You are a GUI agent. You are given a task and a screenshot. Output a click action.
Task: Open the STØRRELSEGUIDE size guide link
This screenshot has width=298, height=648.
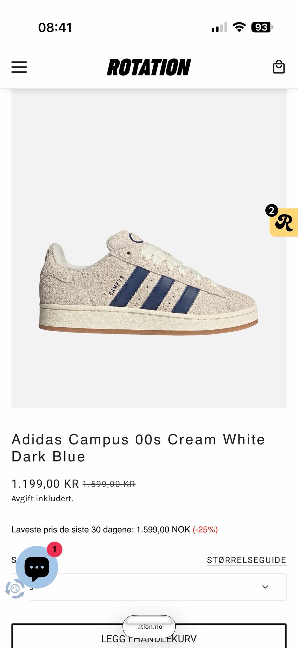click(246, 560)
